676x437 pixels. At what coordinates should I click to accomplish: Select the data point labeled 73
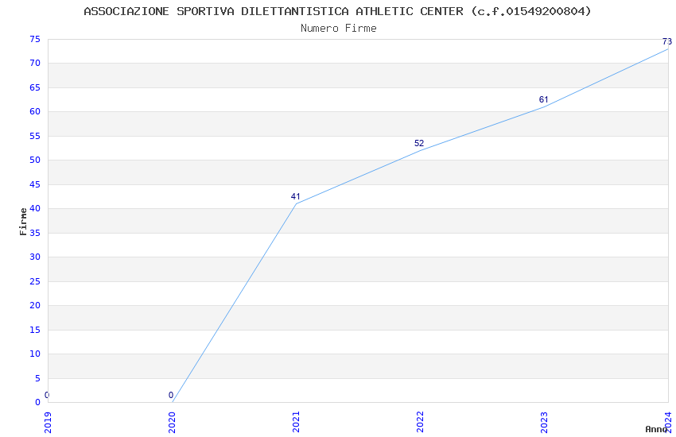[668, 48]
